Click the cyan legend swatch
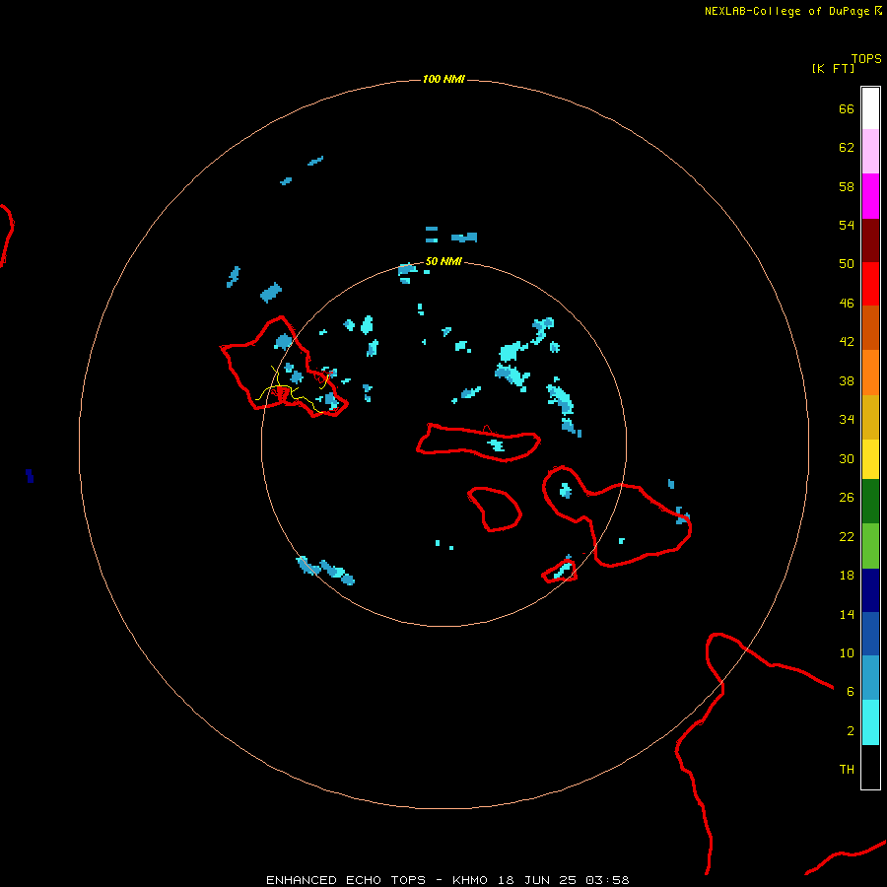Image resolution: width=887 pixels, height=887 pixels. coord(870,722)
